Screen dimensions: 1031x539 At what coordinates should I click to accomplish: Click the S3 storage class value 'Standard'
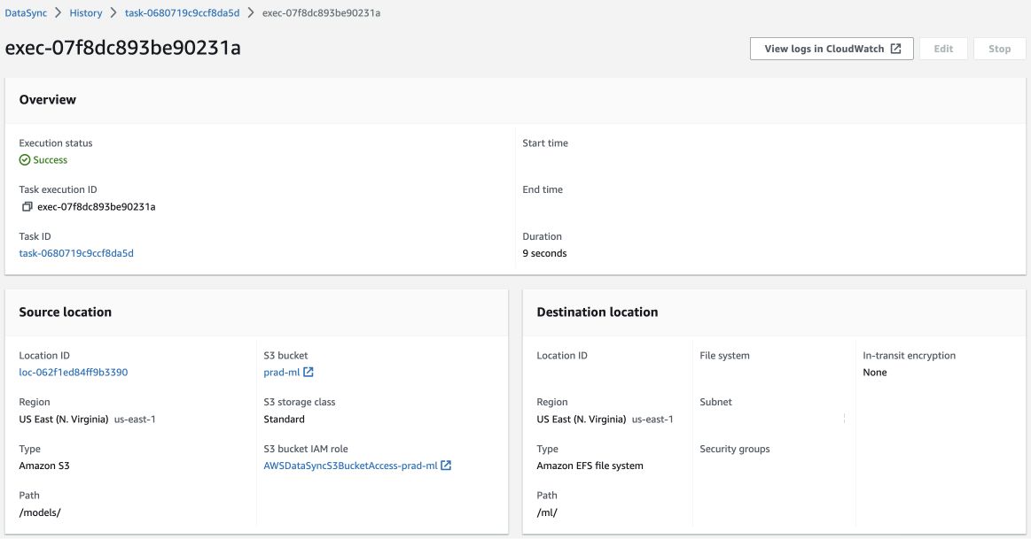284,419
